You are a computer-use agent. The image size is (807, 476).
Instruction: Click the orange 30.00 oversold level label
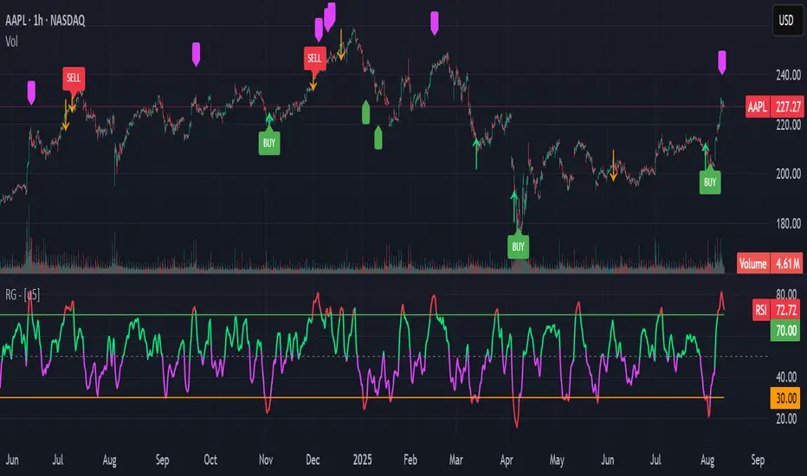(784, 398)
